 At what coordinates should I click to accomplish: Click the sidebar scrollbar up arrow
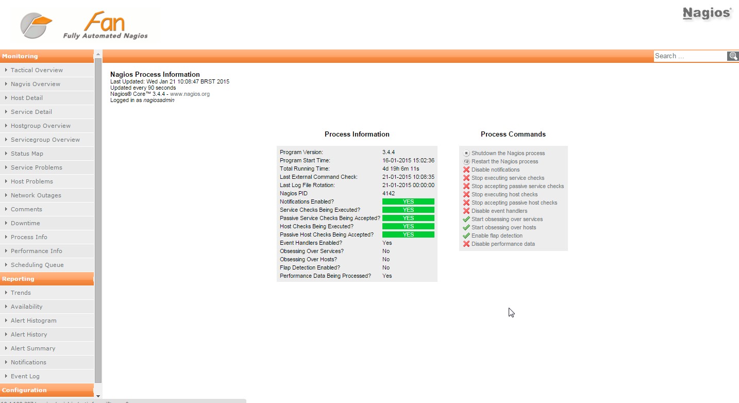click(x=98, y=54)
